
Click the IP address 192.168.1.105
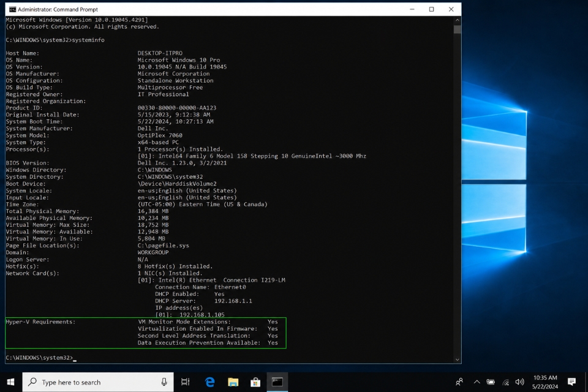[202, 315]
